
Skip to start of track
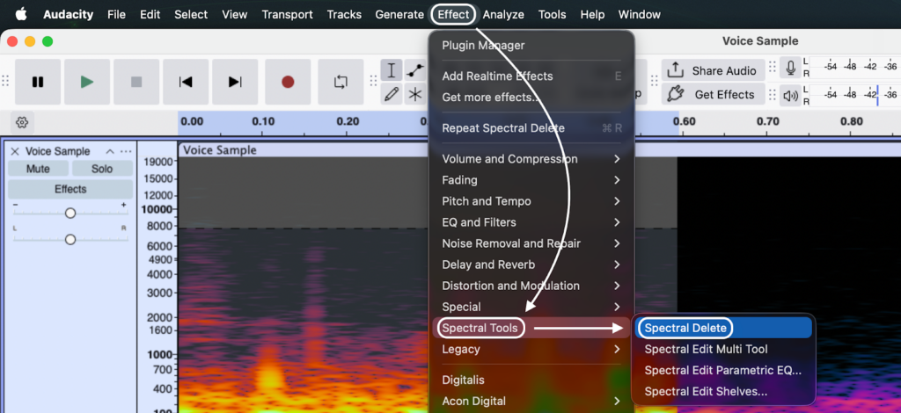click(x=186, y=82)
